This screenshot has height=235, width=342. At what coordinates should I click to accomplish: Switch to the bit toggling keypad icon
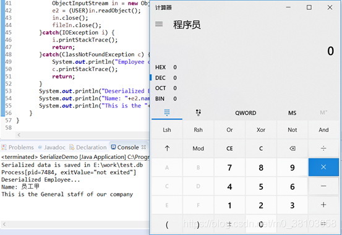click(199, 113)
